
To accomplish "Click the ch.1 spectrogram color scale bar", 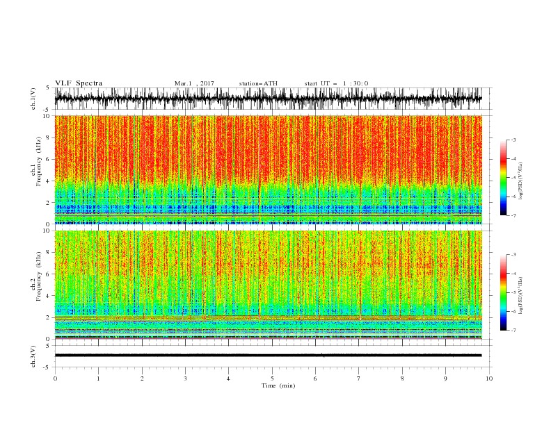I will (x=503, y=178).
